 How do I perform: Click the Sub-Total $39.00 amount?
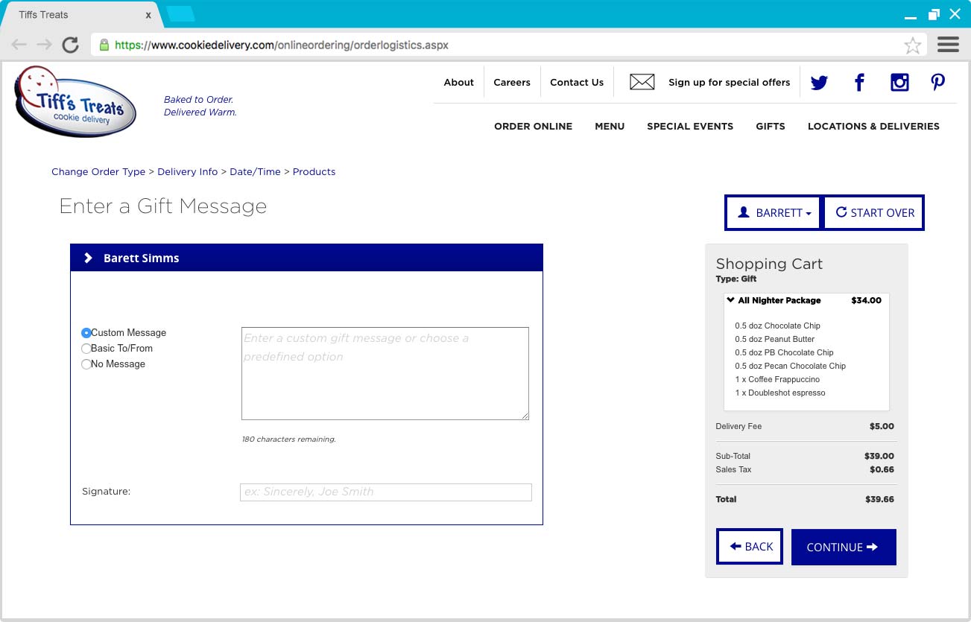pyautogui.click(x=879, y=457)
